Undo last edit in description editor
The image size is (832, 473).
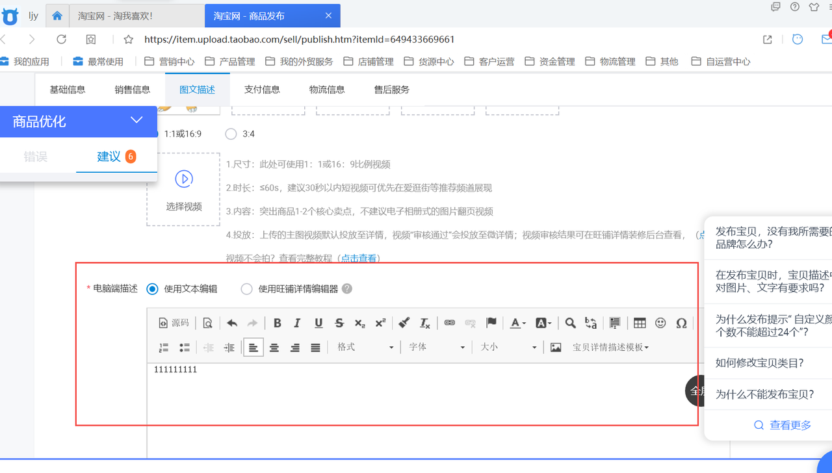(232, 323)
